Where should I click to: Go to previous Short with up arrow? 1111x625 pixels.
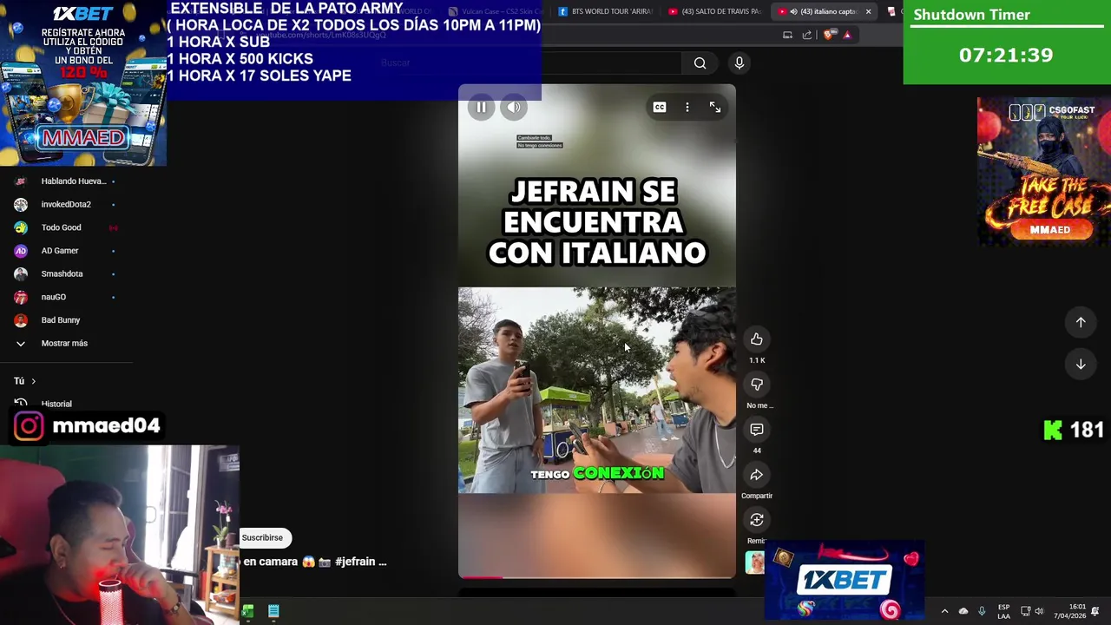tap(1081, 322)
